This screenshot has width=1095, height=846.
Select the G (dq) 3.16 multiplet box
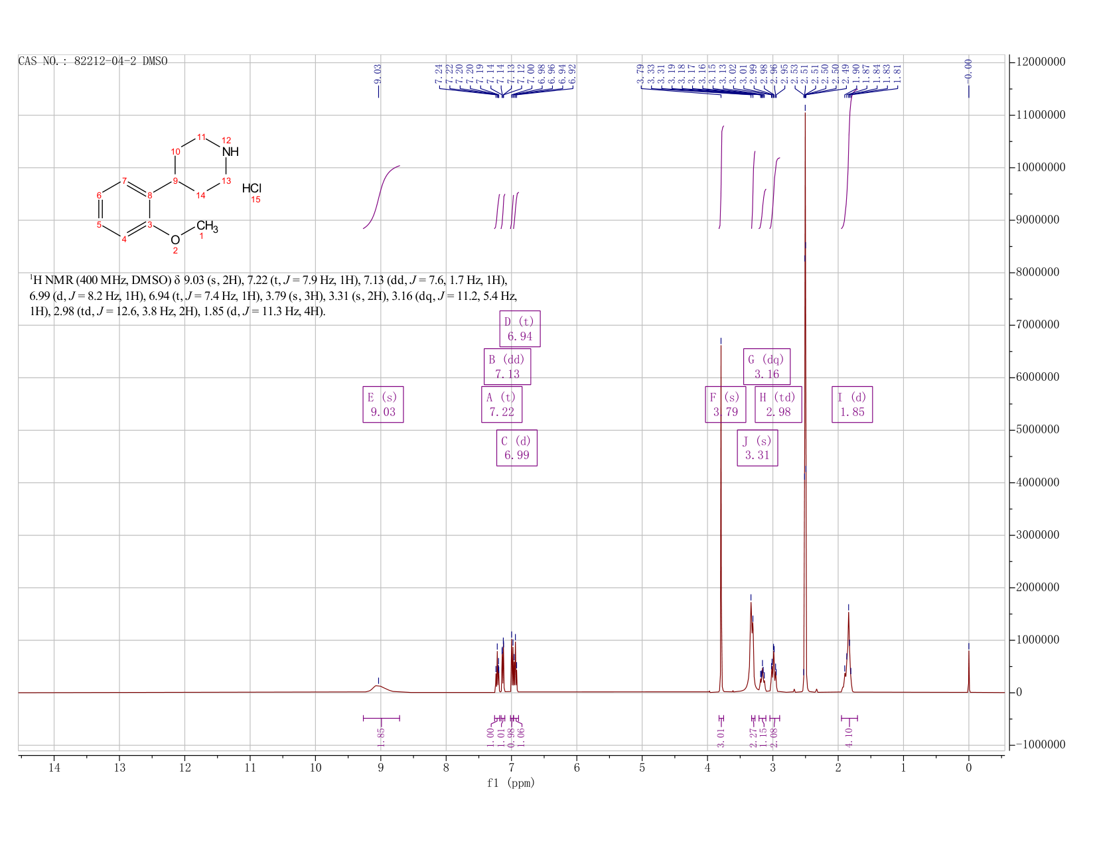767,367
